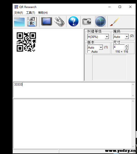Click the mouse selection tool icon
137x154 pixels.
(x=59, y=22)
